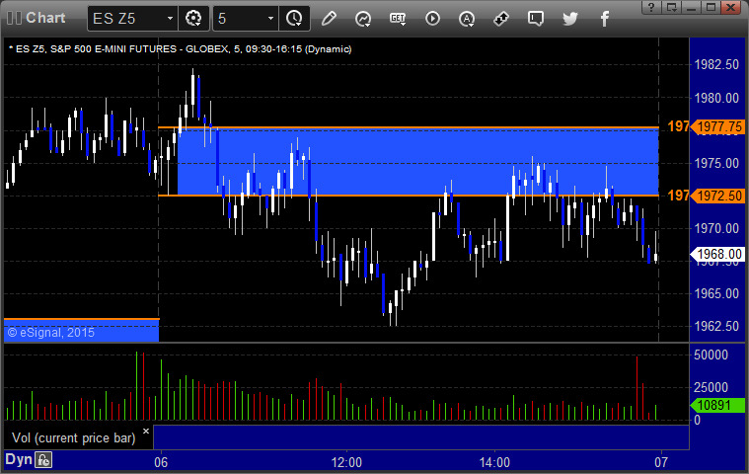Click the 14:00 time axis label

494,462
